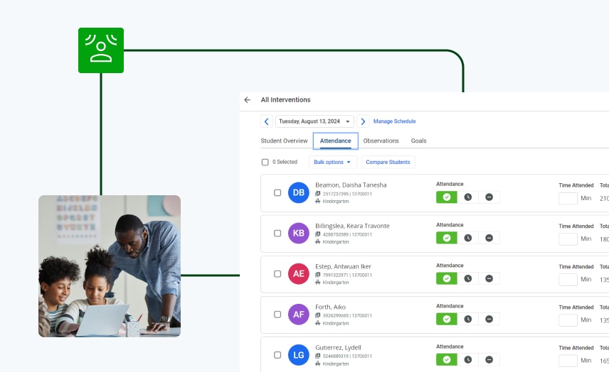
Task: Click the LG avatar for Lydell Gutierrez
Action: pos(299,355)
